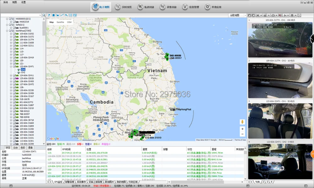Click the search magnifier beside the device filter
This screenshot has width=314, height=188.
(x=44, y=15)
